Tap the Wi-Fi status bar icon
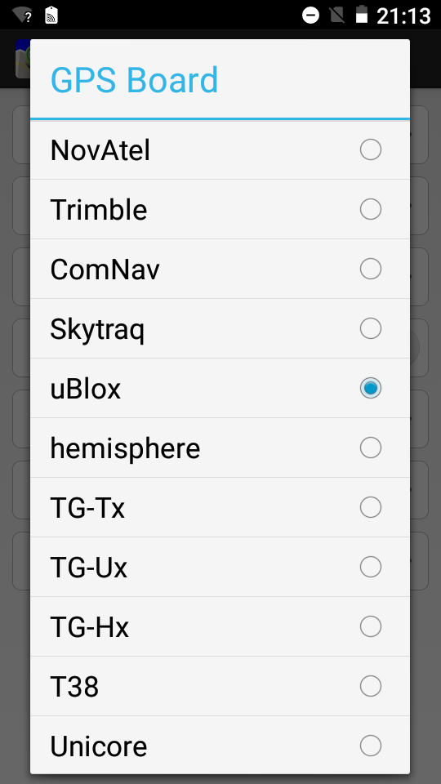Image resolution: width=441 pixels, height=784 pixels. 23,15
